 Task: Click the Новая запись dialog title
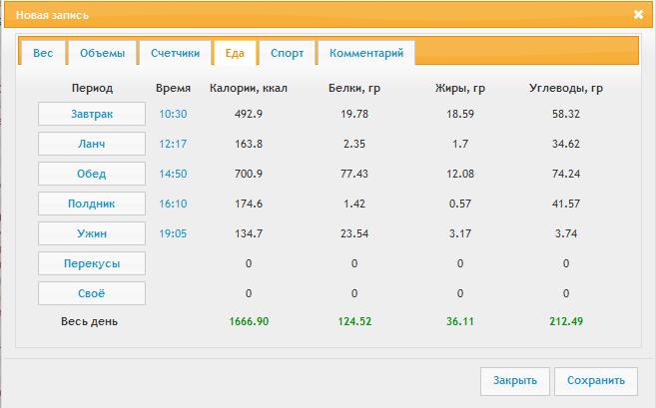(x=52, y=15)
